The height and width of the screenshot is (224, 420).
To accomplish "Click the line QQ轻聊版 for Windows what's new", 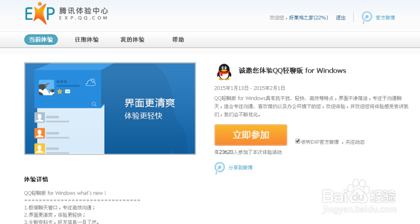I will 65,193.
